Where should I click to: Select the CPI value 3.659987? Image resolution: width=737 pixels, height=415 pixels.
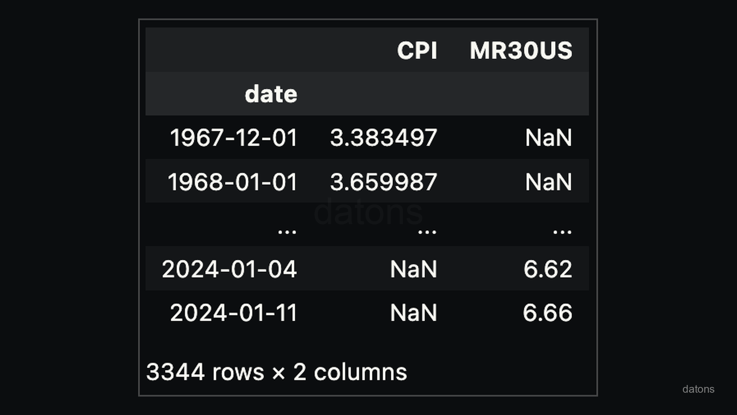tap(383, 182)
